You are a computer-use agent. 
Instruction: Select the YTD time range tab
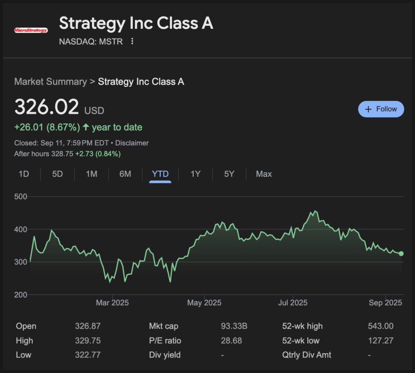(160, 174)
